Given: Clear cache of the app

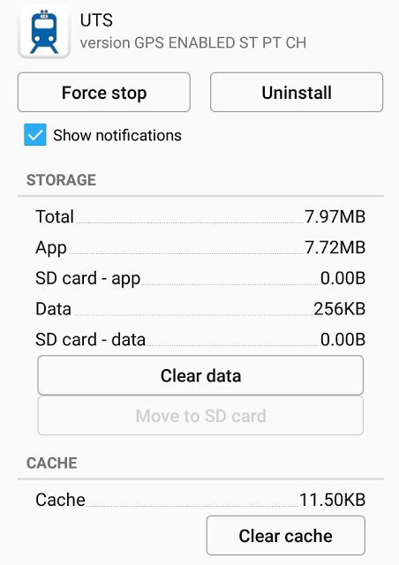Looking at the screenshot, I should point(285,536).
